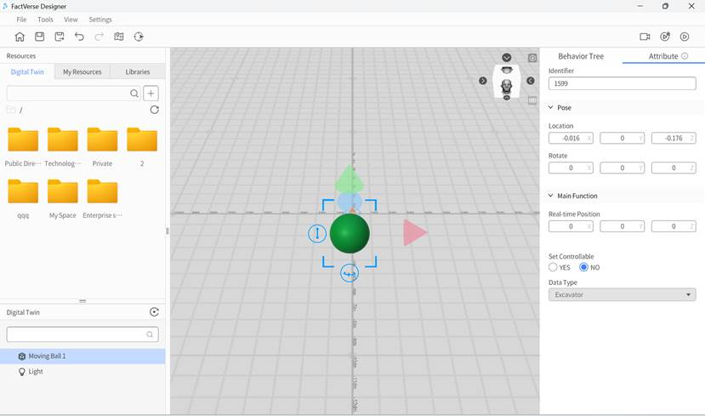The width and height of the screenshot is (705, 416).
Task: Click the view cube right arrow
Action: tap(531, 81)
